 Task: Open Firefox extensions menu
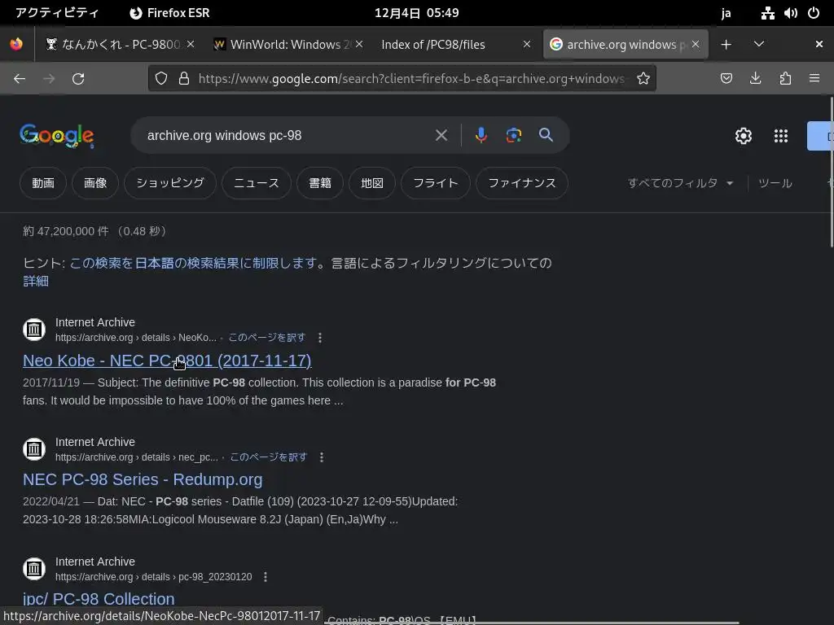(785, 79)
